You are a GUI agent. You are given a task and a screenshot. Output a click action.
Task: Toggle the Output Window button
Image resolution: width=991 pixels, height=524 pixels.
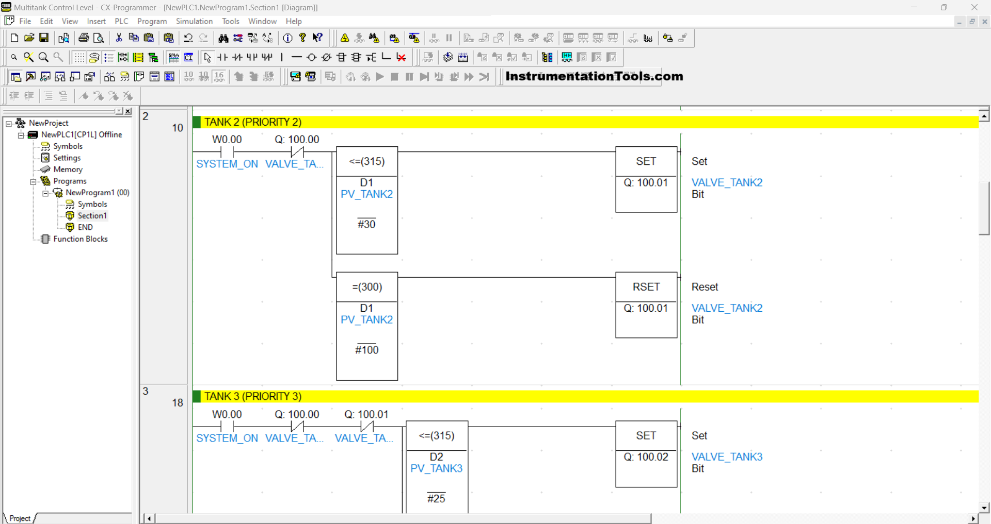31,77
